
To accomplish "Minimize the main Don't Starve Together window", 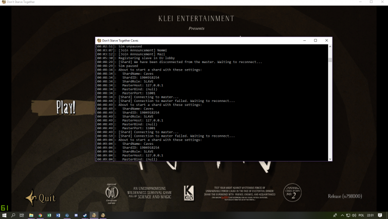I will coord(360,2).
